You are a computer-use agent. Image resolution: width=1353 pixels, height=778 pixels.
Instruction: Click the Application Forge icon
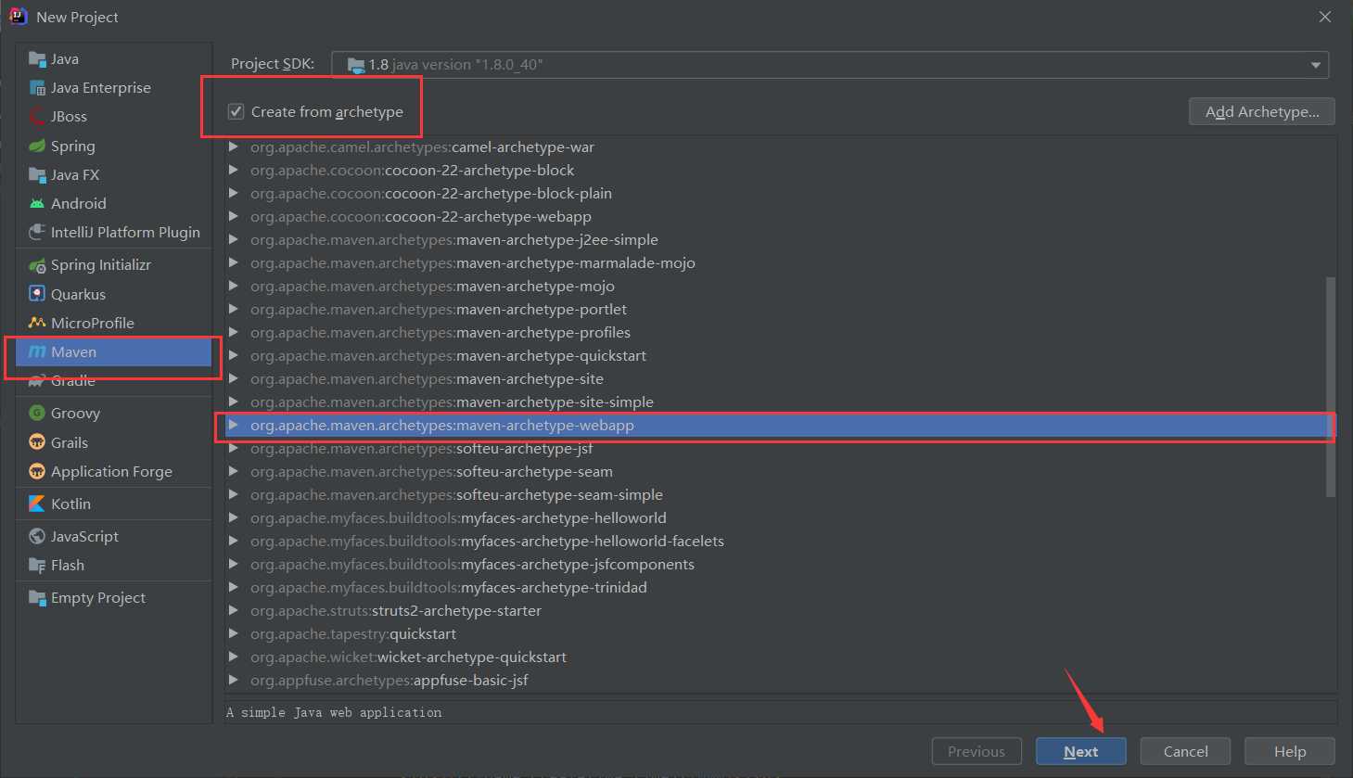click(x=37, y=471)
